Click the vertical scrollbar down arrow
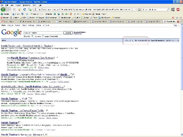Viewport: 183px width, 137px height. coord(182,134)
